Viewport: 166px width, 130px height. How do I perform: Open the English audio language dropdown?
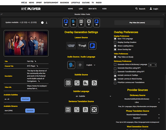[90, 65]
